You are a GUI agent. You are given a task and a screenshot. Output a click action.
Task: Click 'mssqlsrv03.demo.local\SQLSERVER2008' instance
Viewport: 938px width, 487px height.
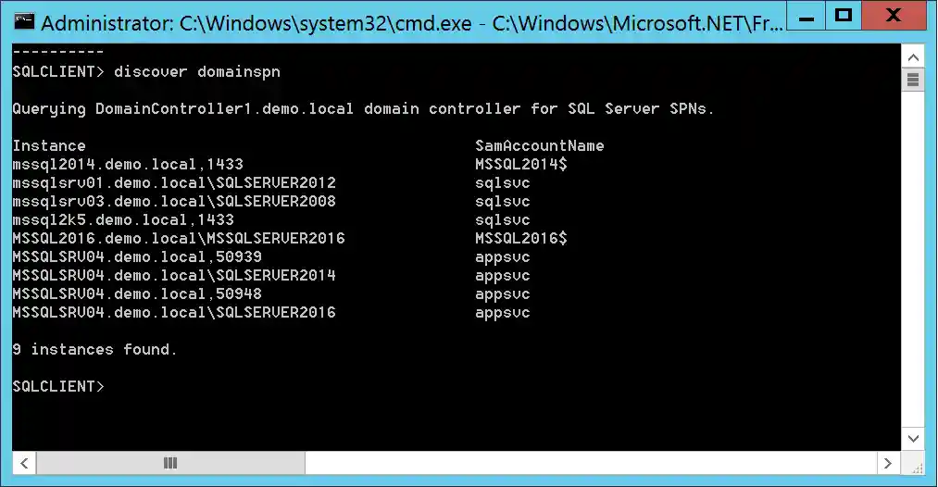click(x=174, y=202)
